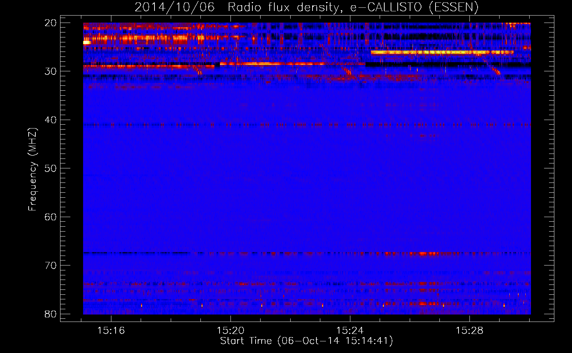Click the 15:24 time tick label
This screenshot has height=353, width=572.
tap(350, 331)
